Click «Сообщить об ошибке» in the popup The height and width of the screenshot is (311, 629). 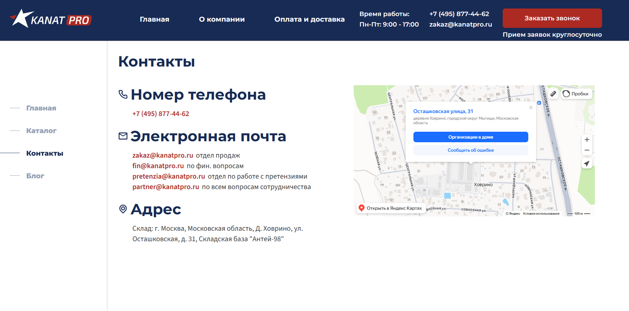click(471, 150)
